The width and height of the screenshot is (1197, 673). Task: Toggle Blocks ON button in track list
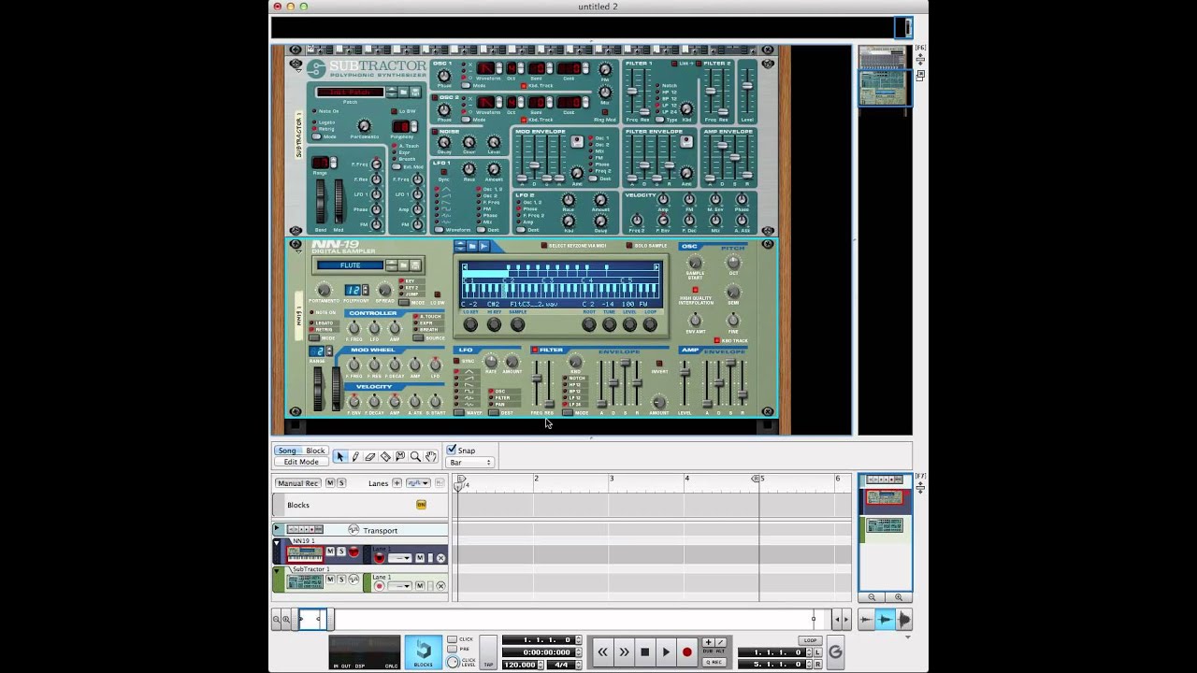click(x=421, y=505)
